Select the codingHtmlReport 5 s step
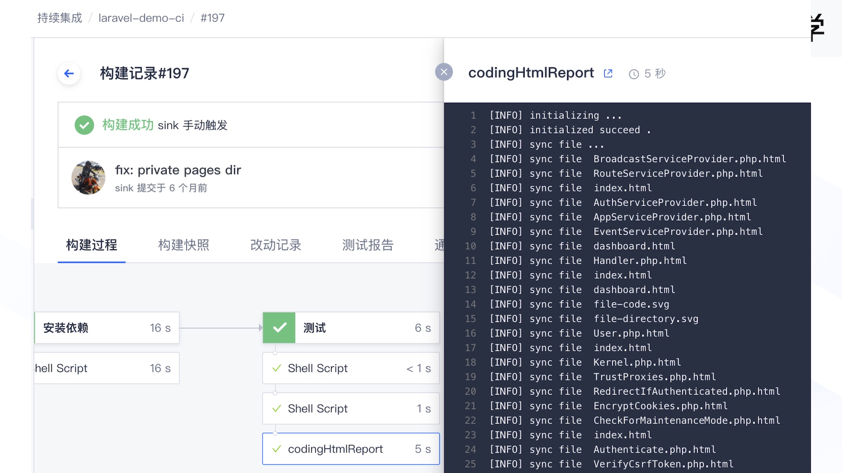This screenshot has height=473, width=842. pos(351,449)
